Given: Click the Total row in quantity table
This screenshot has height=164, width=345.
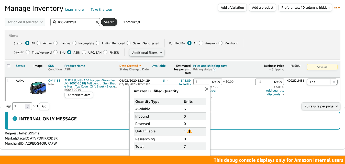Looking at the screenshot, I should (x=170, y=146).
